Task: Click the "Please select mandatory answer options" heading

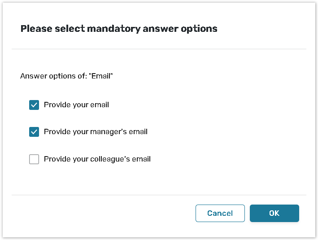Action: pyautogui.click(x=119, y=29)
